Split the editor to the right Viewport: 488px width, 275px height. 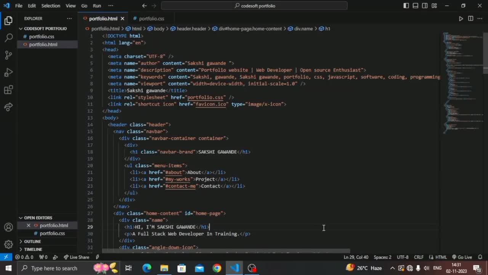tap(470, 18)
